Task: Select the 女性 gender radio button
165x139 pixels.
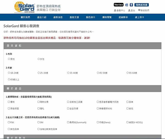Action: coord(38,59)
